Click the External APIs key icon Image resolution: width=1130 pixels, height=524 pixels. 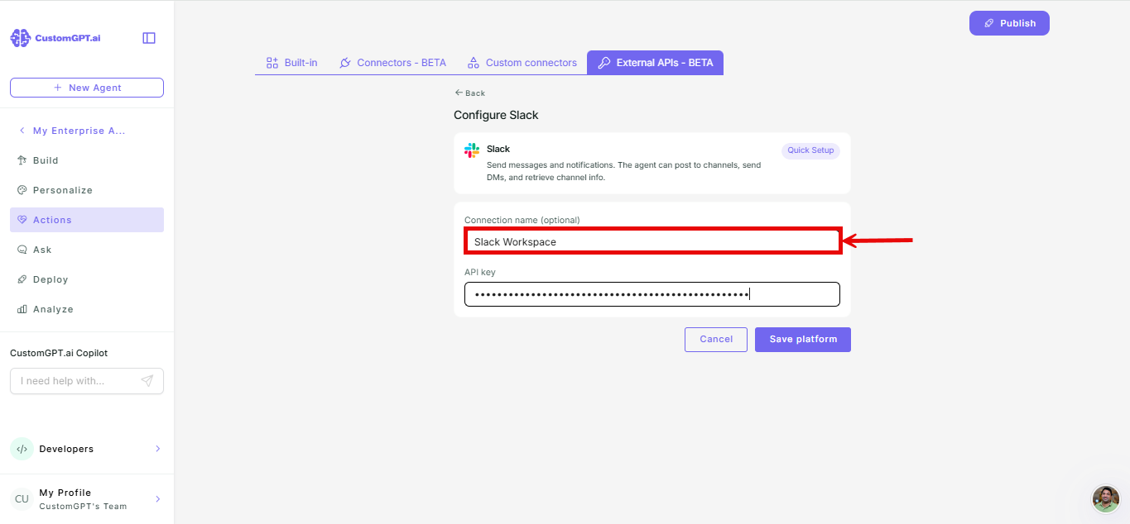tap(604, 63)
